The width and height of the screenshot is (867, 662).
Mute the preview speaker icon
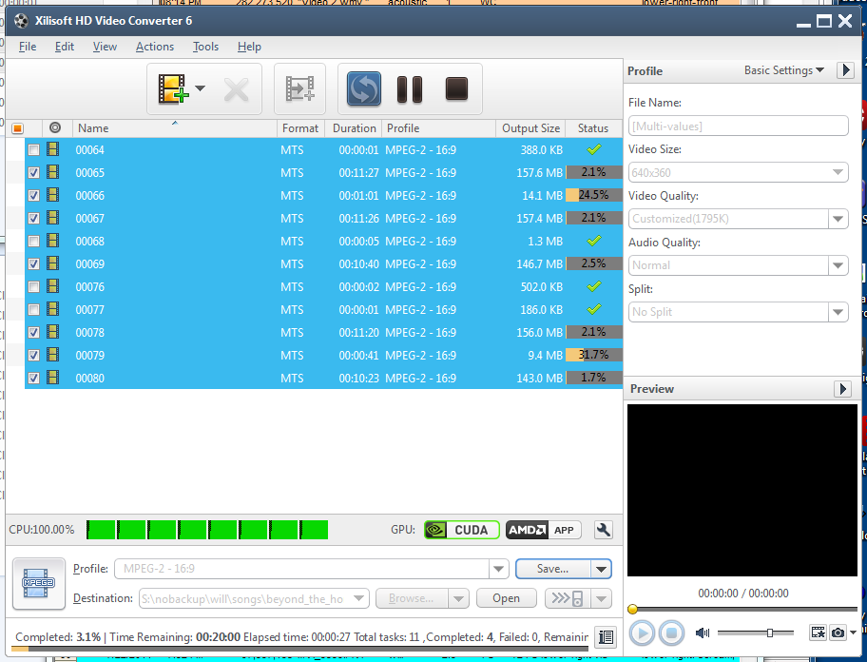point(703,633)
